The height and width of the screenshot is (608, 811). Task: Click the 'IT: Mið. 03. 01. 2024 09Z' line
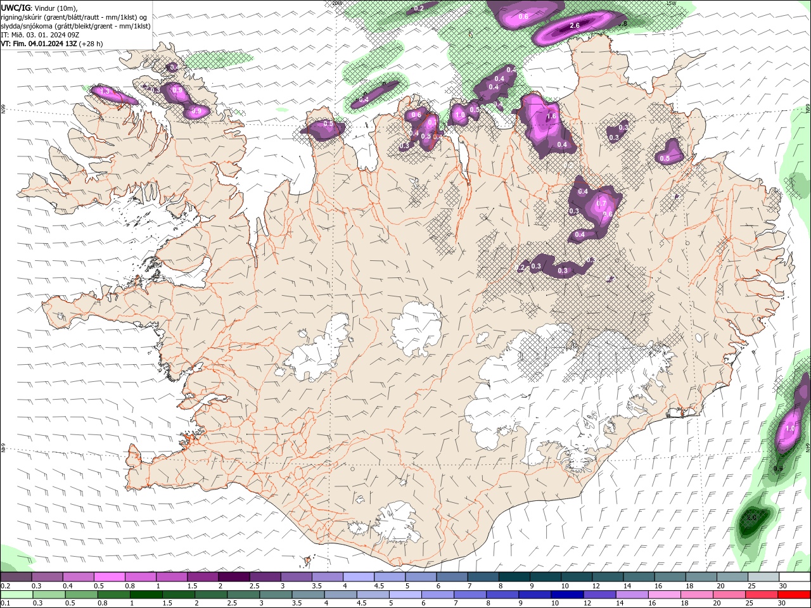(40, 35)
